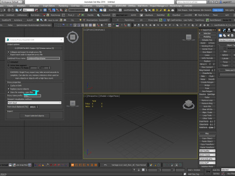Open the Modifiers menu
Viewport: 235px width, 176px height.
click(21, 6)
